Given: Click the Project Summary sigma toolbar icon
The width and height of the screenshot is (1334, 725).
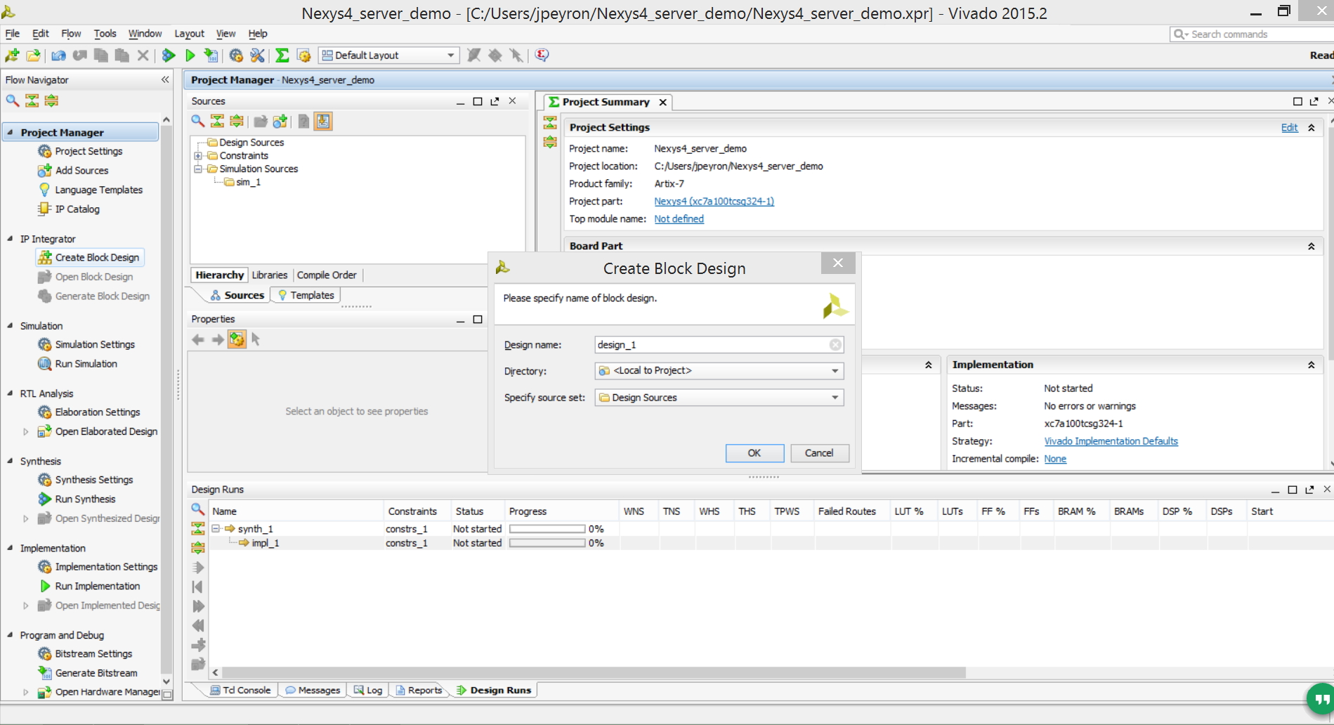Looking at the screenshot, I should coord(282,55).
